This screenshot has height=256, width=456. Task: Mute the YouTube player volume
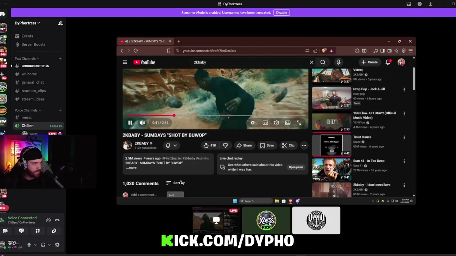142,123
